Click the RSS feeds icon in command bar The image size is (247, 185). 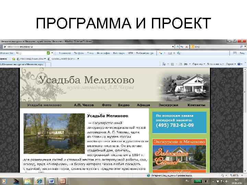coord(173,64)
